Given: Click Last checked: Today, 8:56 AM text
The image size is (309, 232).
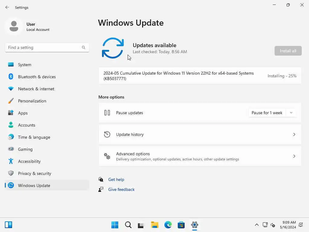Looking at the screenshot, I should pyautogui.click(x=160, y=52).
